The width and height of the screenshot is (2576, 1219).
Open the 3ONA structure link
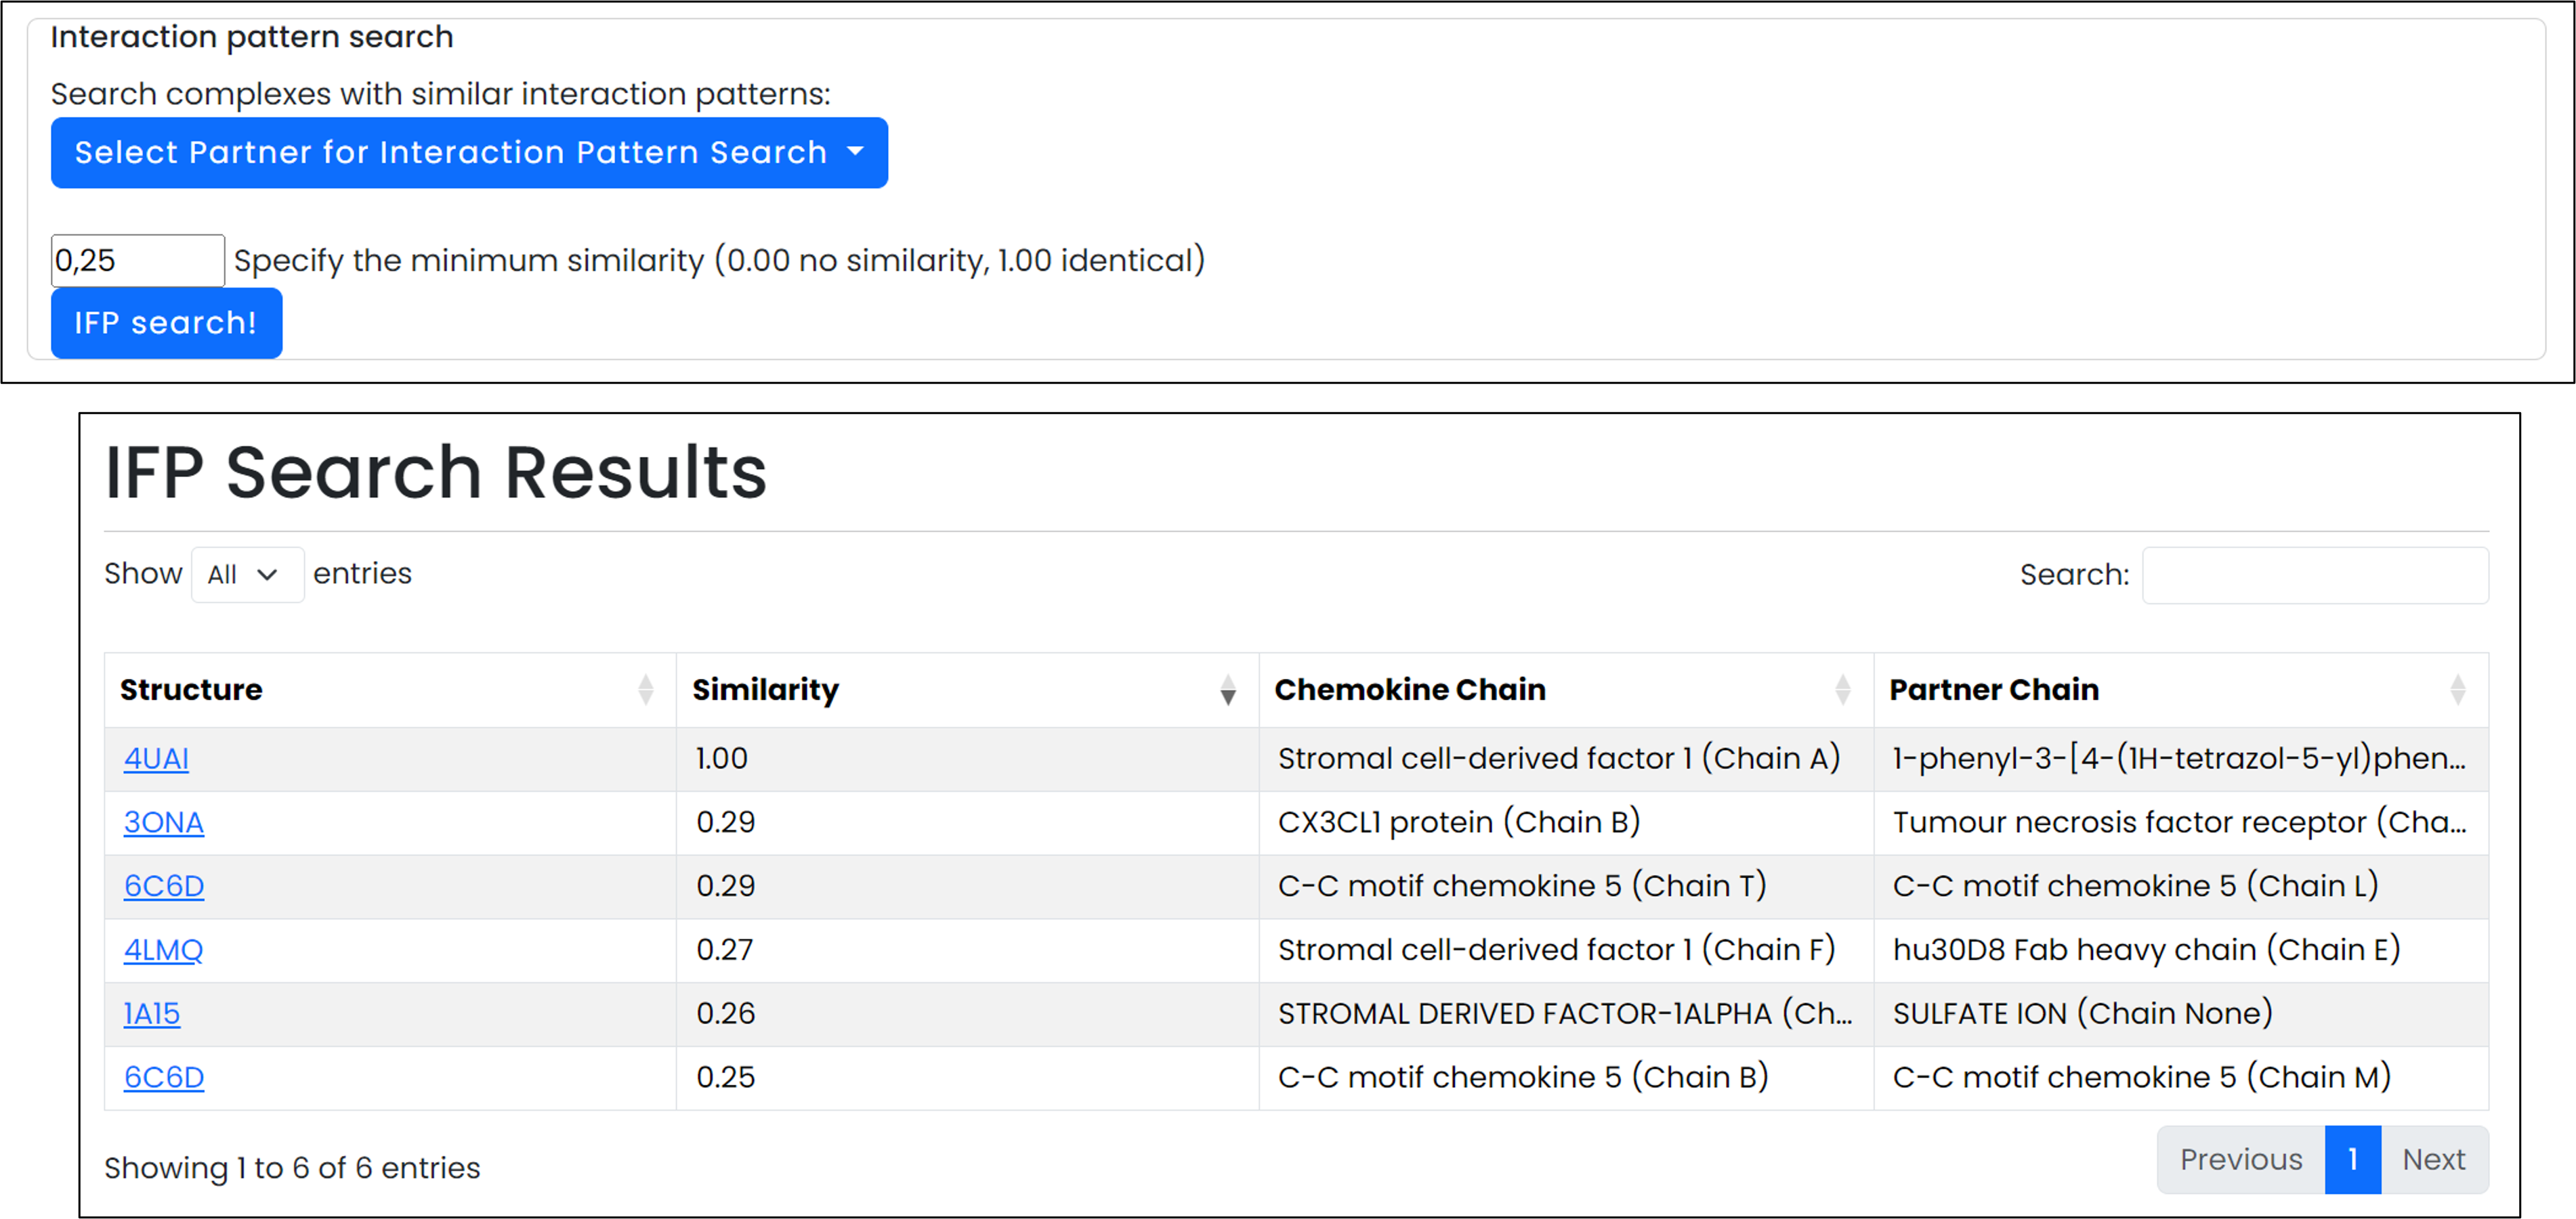[163, 822]
